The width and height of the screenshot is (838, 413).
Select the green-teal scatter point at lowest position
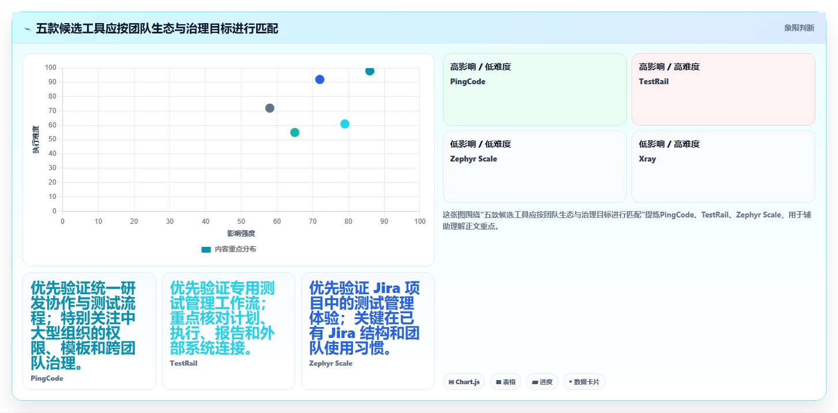pyautogui.click(x=295, y=133)
